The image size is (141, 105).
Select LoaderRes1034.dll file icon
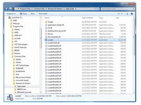46,67
